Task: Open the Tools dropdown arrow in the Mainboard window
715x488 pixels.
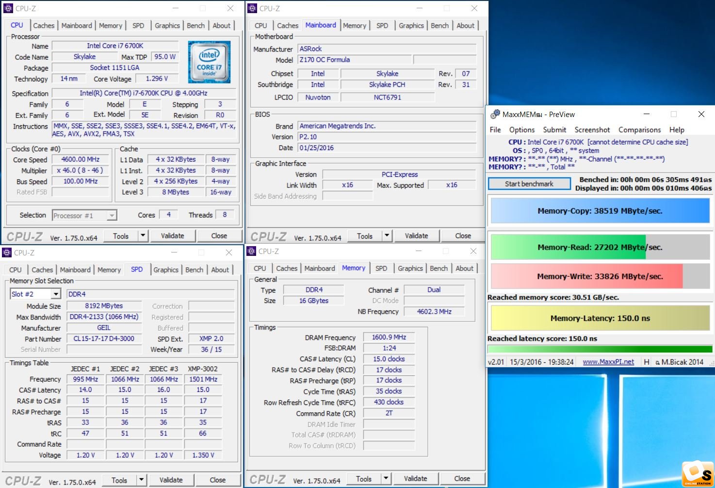Action: pos(387,236)
